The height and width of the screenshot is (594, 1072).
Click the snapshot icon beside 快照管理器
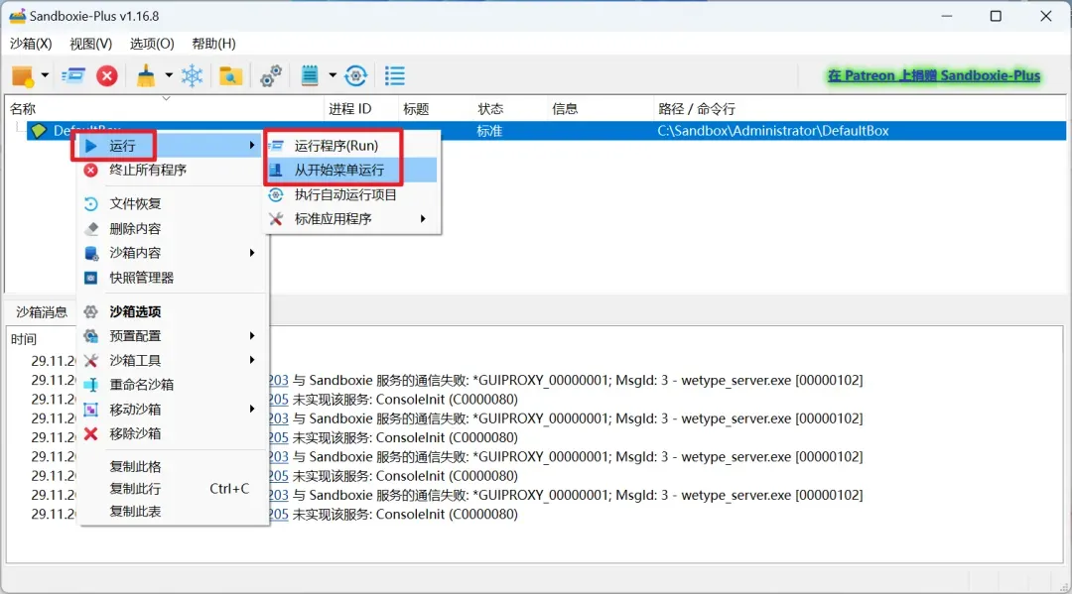click(x=91, y=278)
